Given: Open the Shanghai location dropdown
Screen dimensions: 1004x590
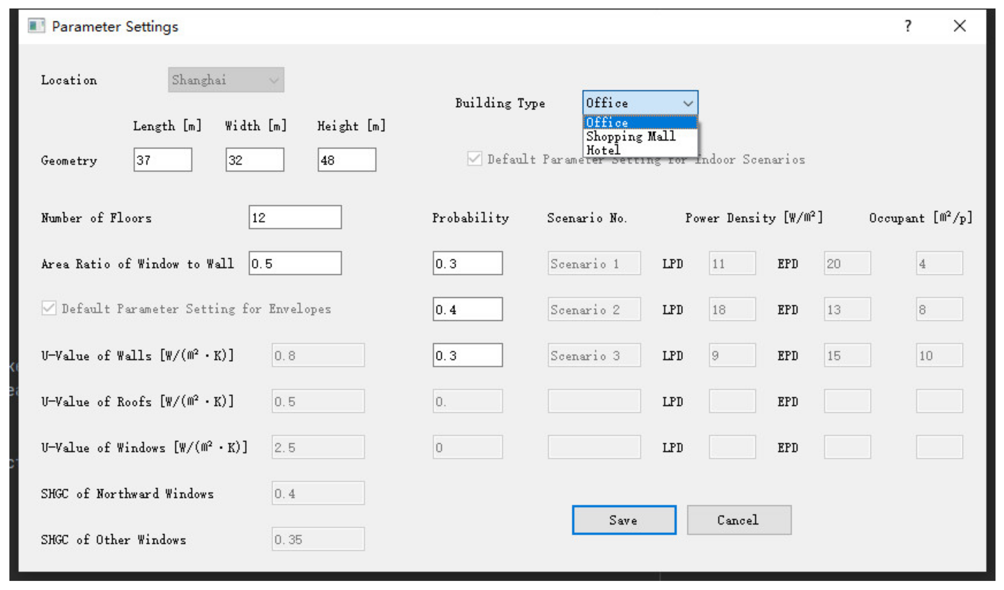Looking at the screenshot, I should pos(226,80).
